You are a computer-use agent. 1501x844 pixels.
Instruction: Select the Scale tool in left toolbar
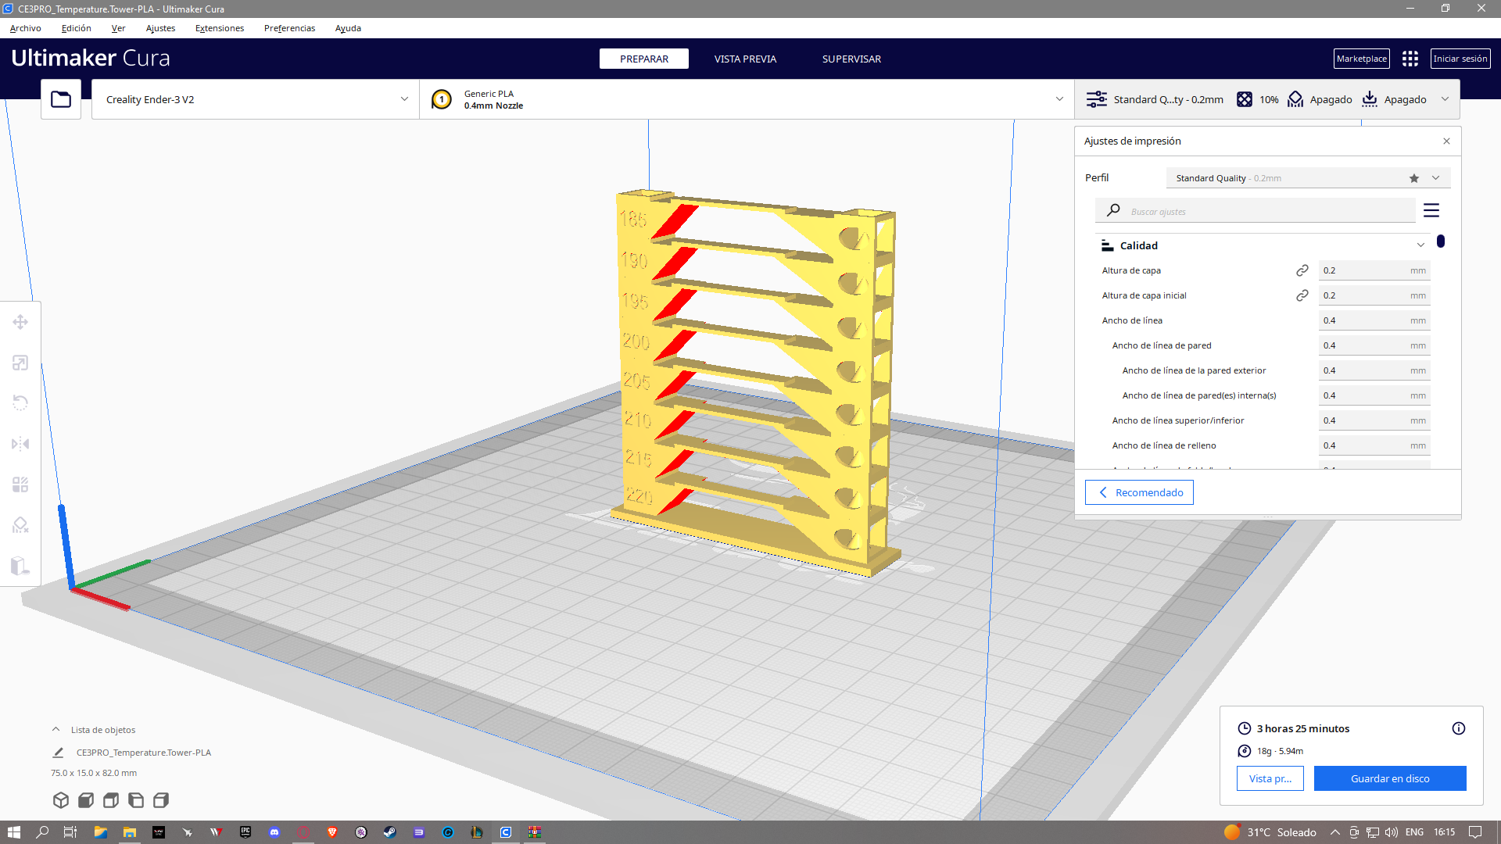20,363
